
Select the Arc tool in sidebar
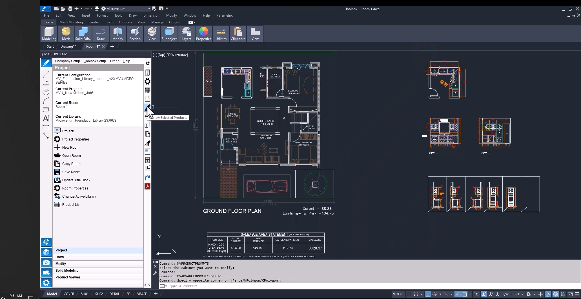(46, 101)
